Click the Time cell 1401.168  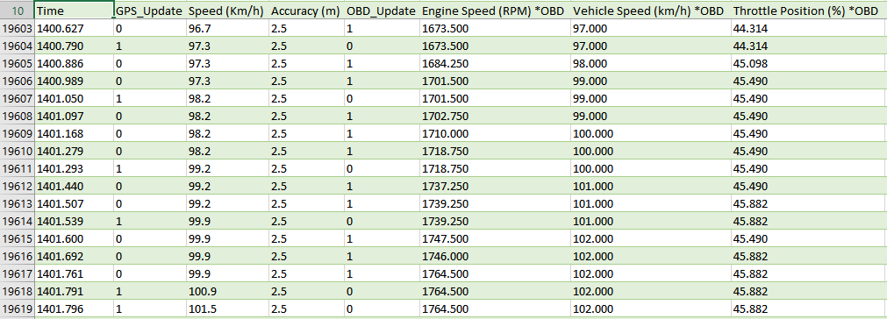74,134
